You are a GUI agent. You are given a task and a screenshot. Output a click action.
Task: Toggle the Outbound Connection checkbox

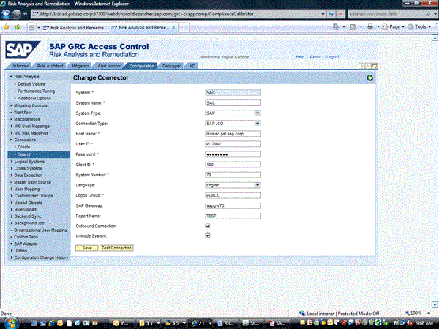tap(208, 226)
